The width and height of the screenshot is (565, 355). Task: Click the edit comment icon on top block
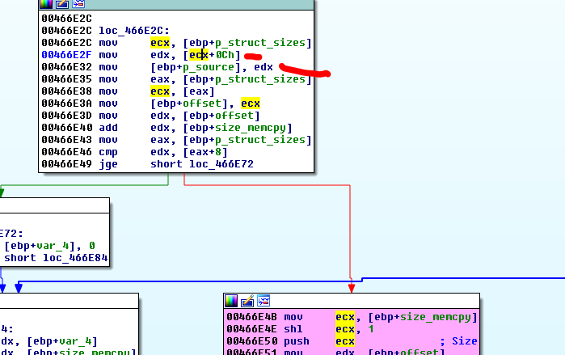click(x=59, y=5)
